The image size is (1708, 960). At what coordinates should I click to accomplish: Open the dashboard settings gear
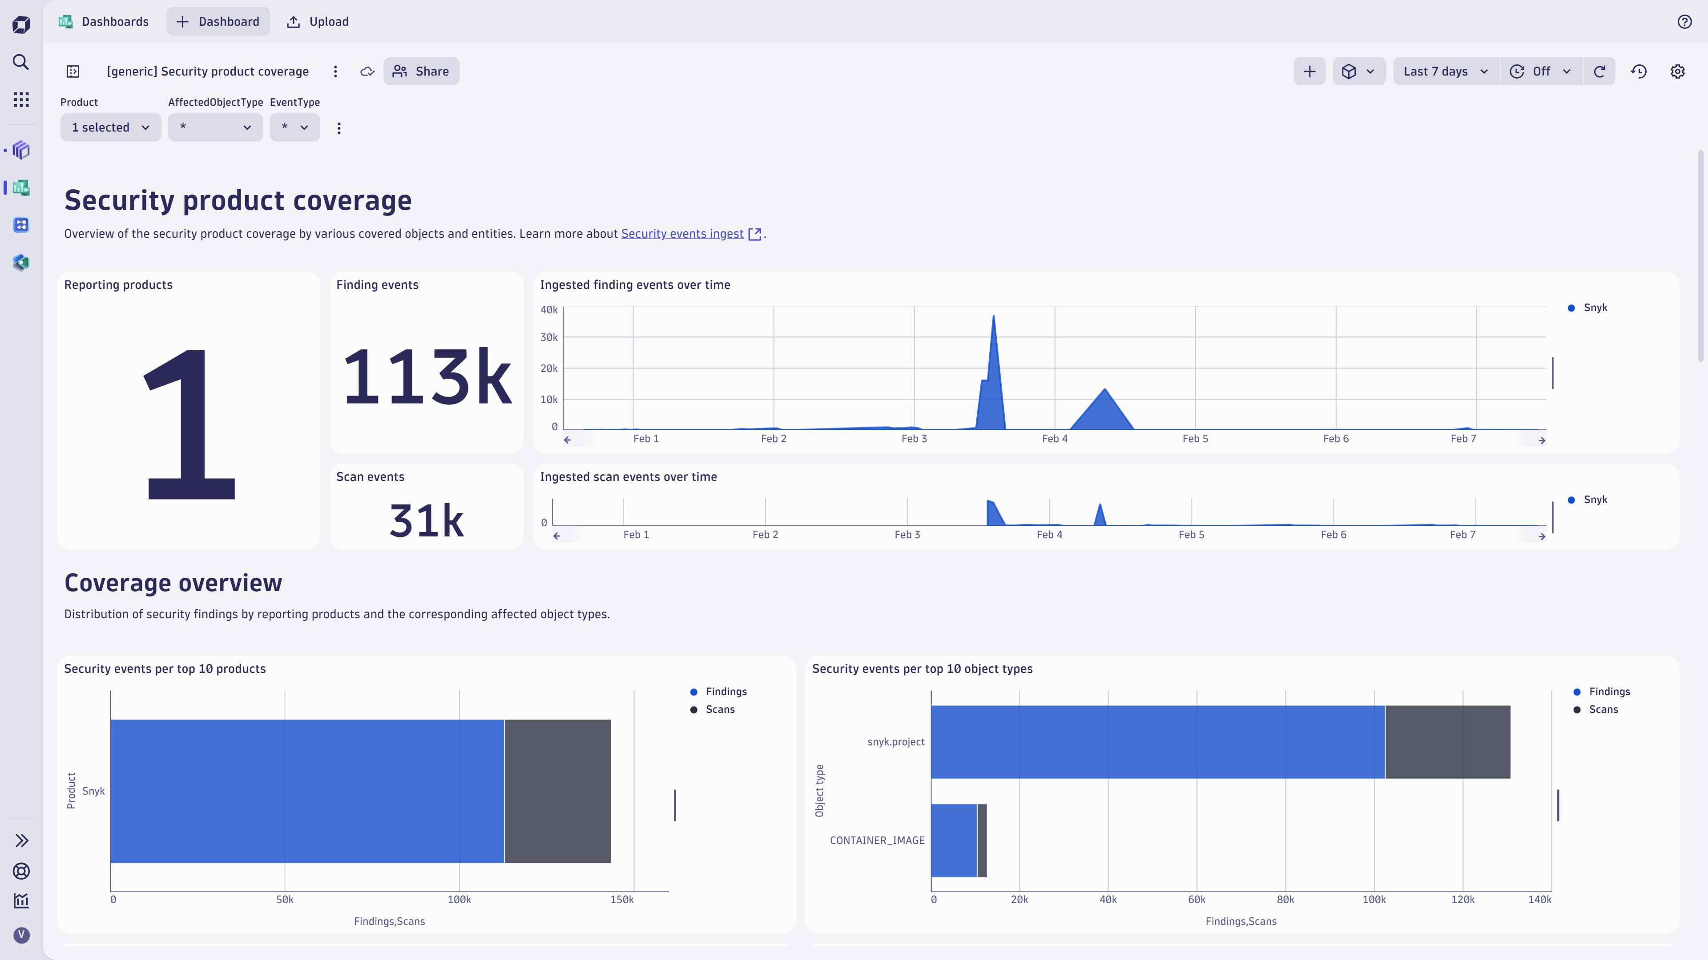[1678, 71]
